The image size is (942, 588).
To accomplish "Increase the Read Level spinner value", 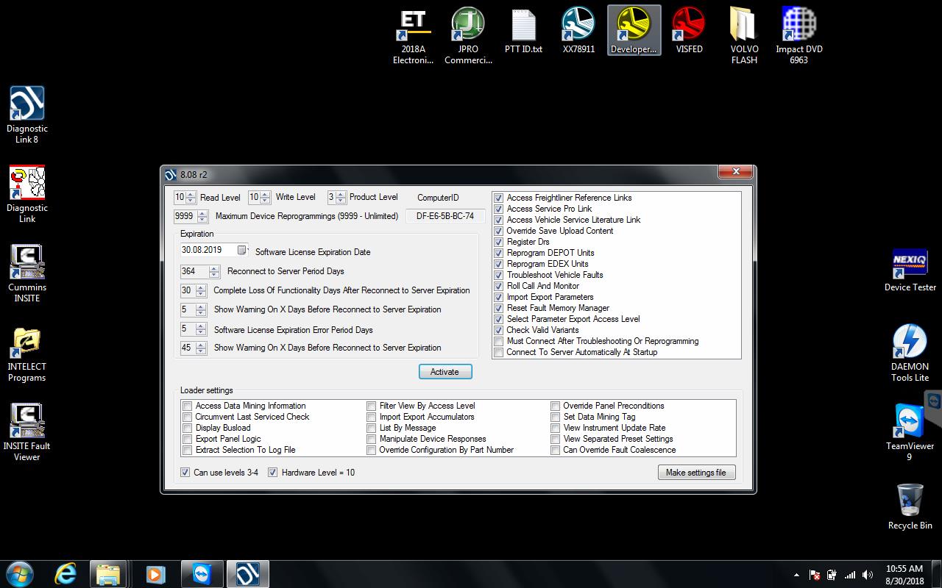I will [191, 195].
